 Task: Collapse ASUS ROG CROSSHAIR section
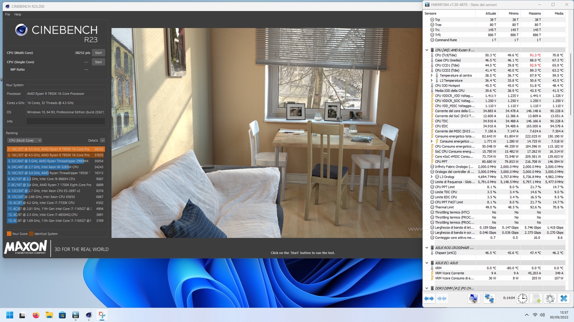click(x=427, y=247)
